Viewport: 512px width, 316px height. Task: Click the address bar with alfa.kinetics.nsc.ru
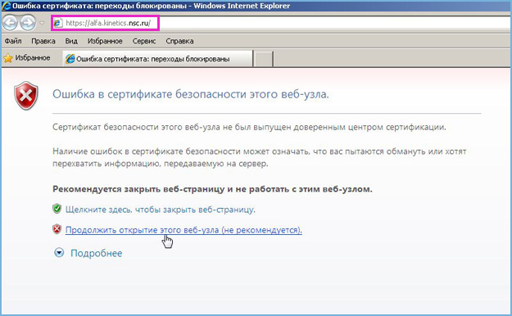click(x=281, y=23)
